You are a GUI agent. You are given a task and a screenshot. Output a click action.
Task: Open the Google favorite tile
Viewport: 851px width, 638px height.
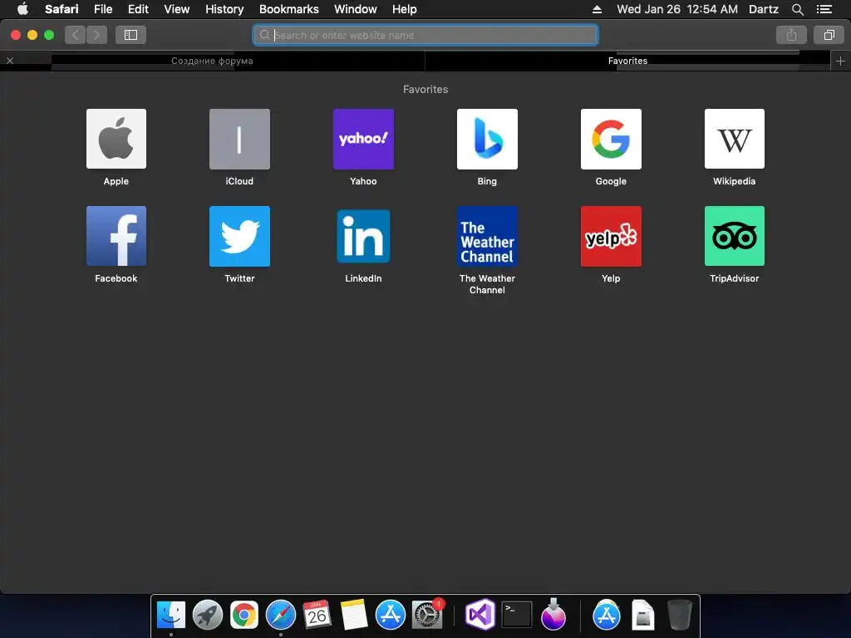[x=611, y=139]
